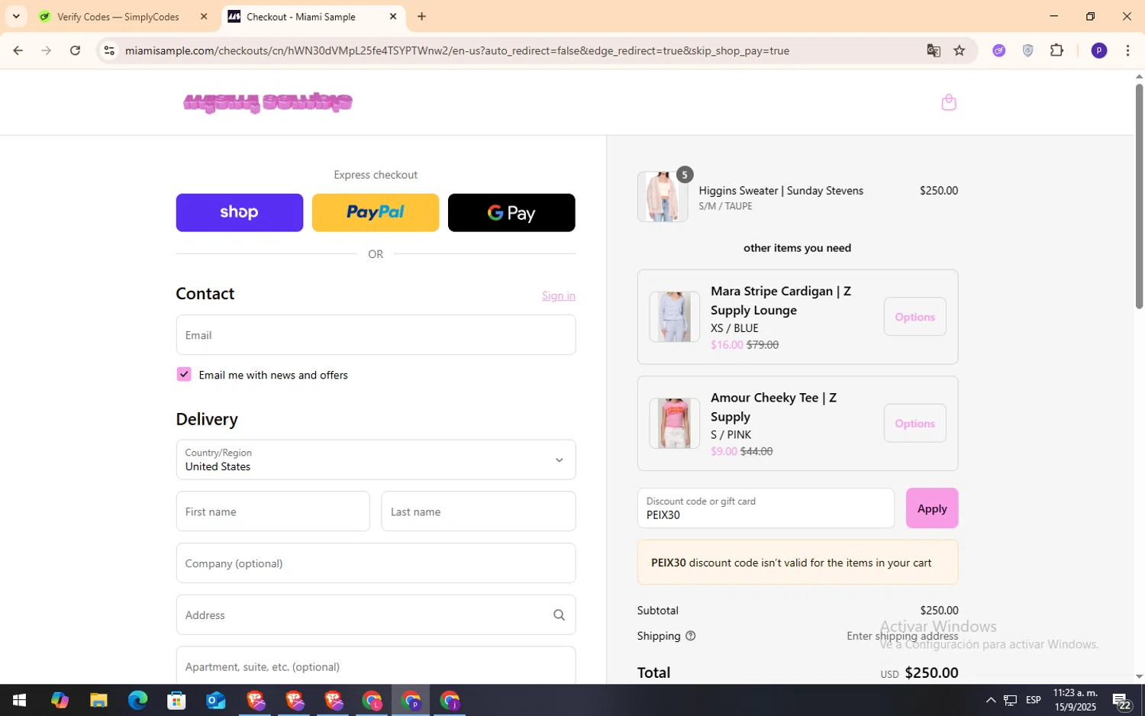Click the Amour Cheeky Tee thumbnail

(675, 423)
